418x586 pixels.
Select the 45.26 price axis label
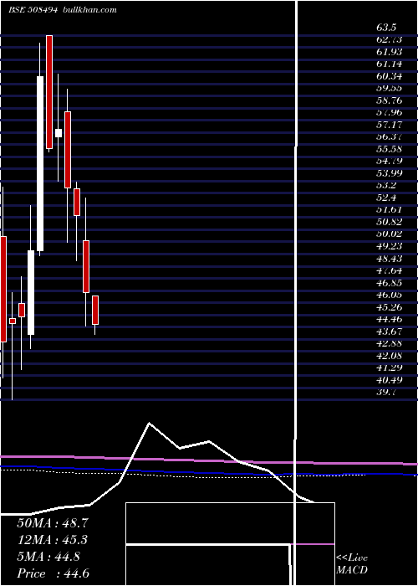[x=390, y=307]
